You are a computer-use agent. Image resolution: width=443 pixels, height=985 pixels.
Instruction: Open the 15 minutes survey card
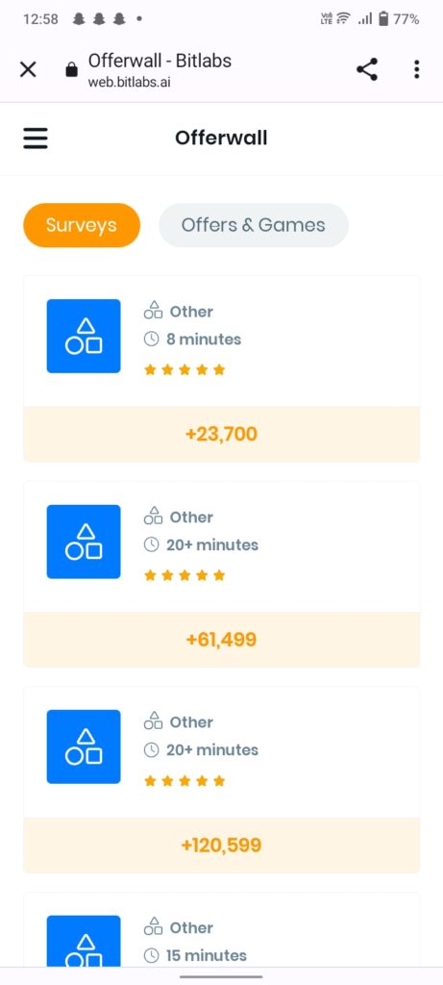pos(221,929)
